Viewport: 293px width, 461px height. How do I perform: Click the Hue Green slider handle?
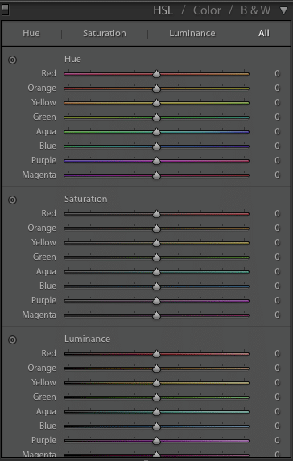pyautogui.click(x=156, y=117)
